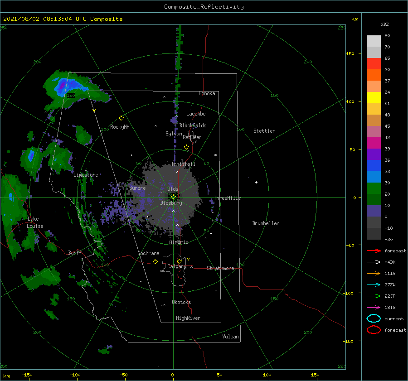Click the cyan 27ZW arrow in legend
The width and height of the screenshot is (408, 381).
374,285
